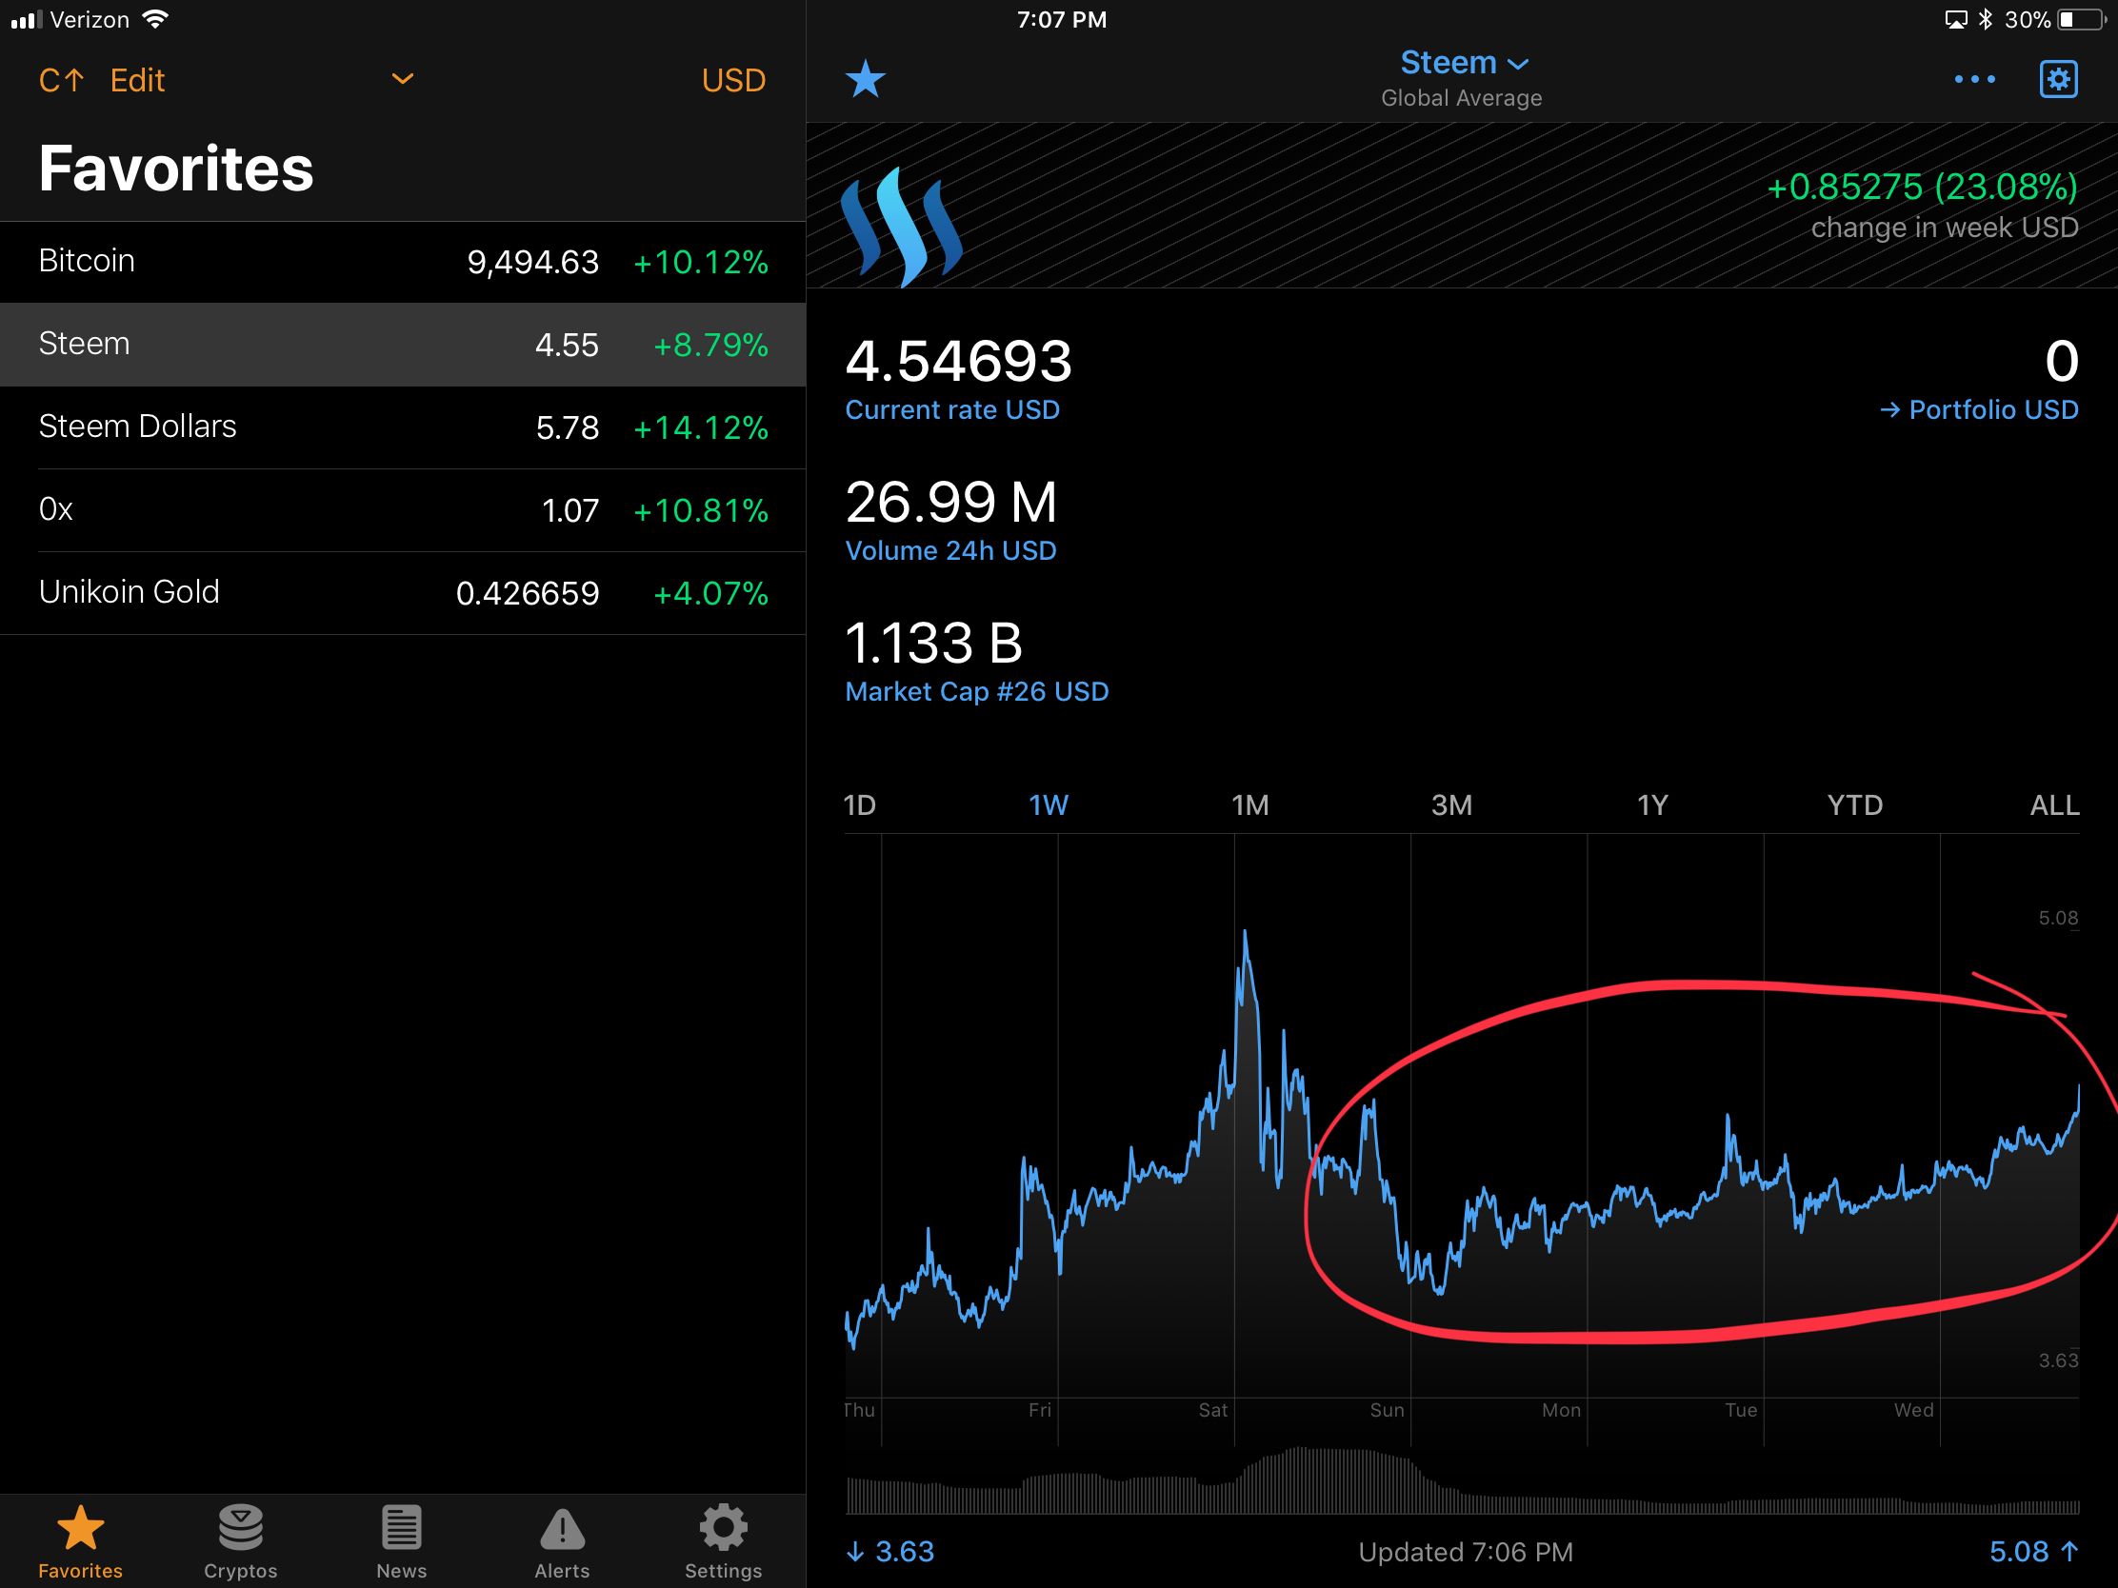Open the chart settings gear icon
The height and width of the screenshot is (1588, 2118).
[x=2058, y=79]
